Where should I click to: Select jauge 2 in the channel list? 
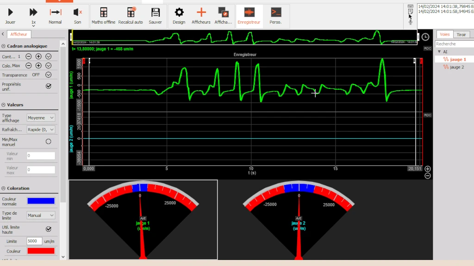[456, 67]
